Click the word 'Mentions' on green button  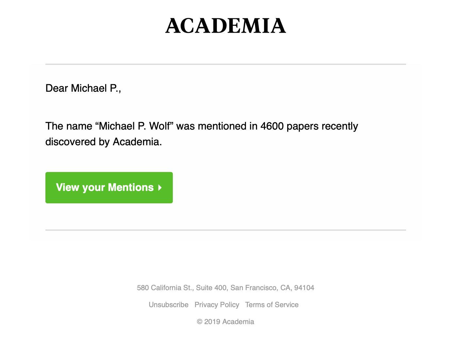(x=131, y=187)
